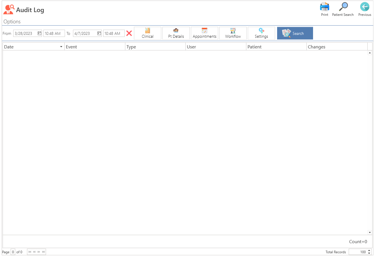Viewport: 376px width, 257px height.
Task: Sort by the Changes column header
Action: click(x=337, y=47)
